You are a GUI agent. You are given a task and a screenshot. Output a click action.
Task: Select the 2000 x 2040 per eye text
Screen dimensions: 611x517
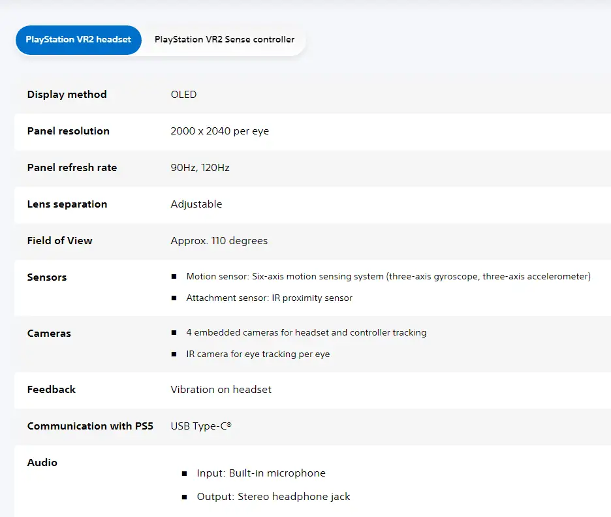[x=219, y=131]
